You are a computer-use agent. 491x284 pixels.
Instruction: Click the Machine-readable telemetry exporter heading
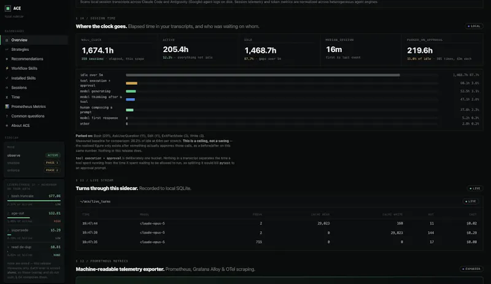(120, 269)
